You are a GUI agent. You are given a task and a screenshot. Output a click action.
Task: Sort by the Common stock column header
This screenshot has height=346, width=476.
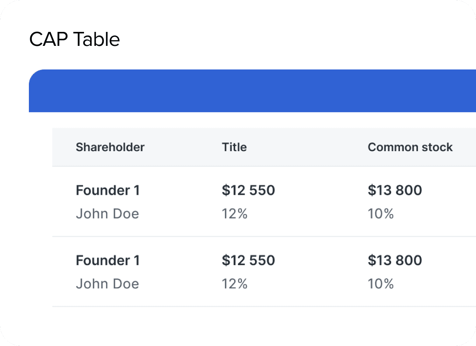[x=410, y=147]
